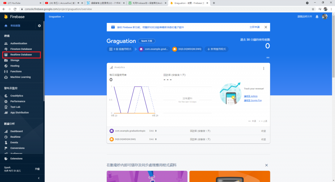Collapse the sidebar with chevron
This screenshot has width=335, height=182.
(x=39, y=178)
